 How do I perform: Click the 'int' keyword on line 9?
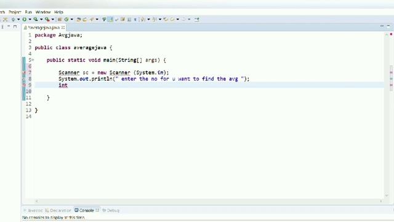(x=63, y=85)
